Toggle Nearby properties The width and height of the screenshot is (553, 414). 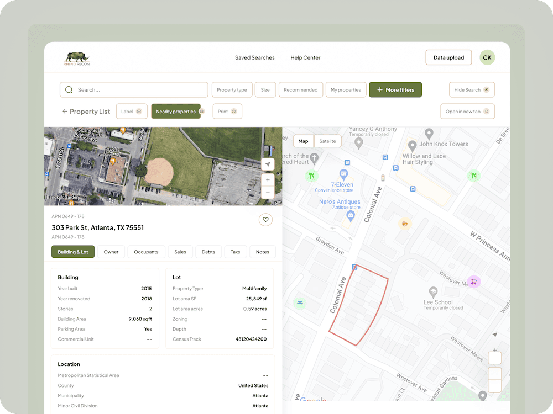click(x=176, y=112)
